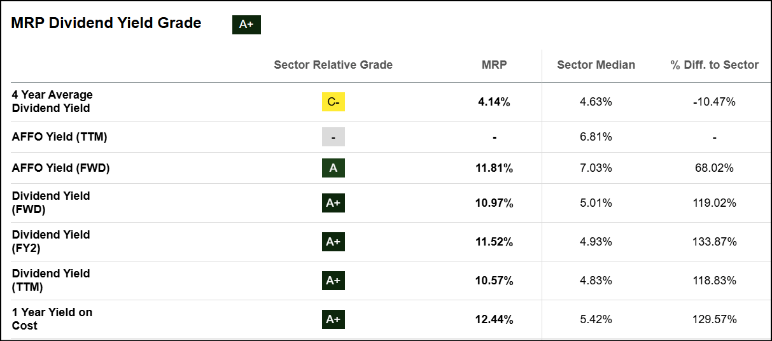The height and width of the screenshot is (341, 772).
Task: Open the AFFO Yield (FWD) metric label
Action: coord(60,168)
